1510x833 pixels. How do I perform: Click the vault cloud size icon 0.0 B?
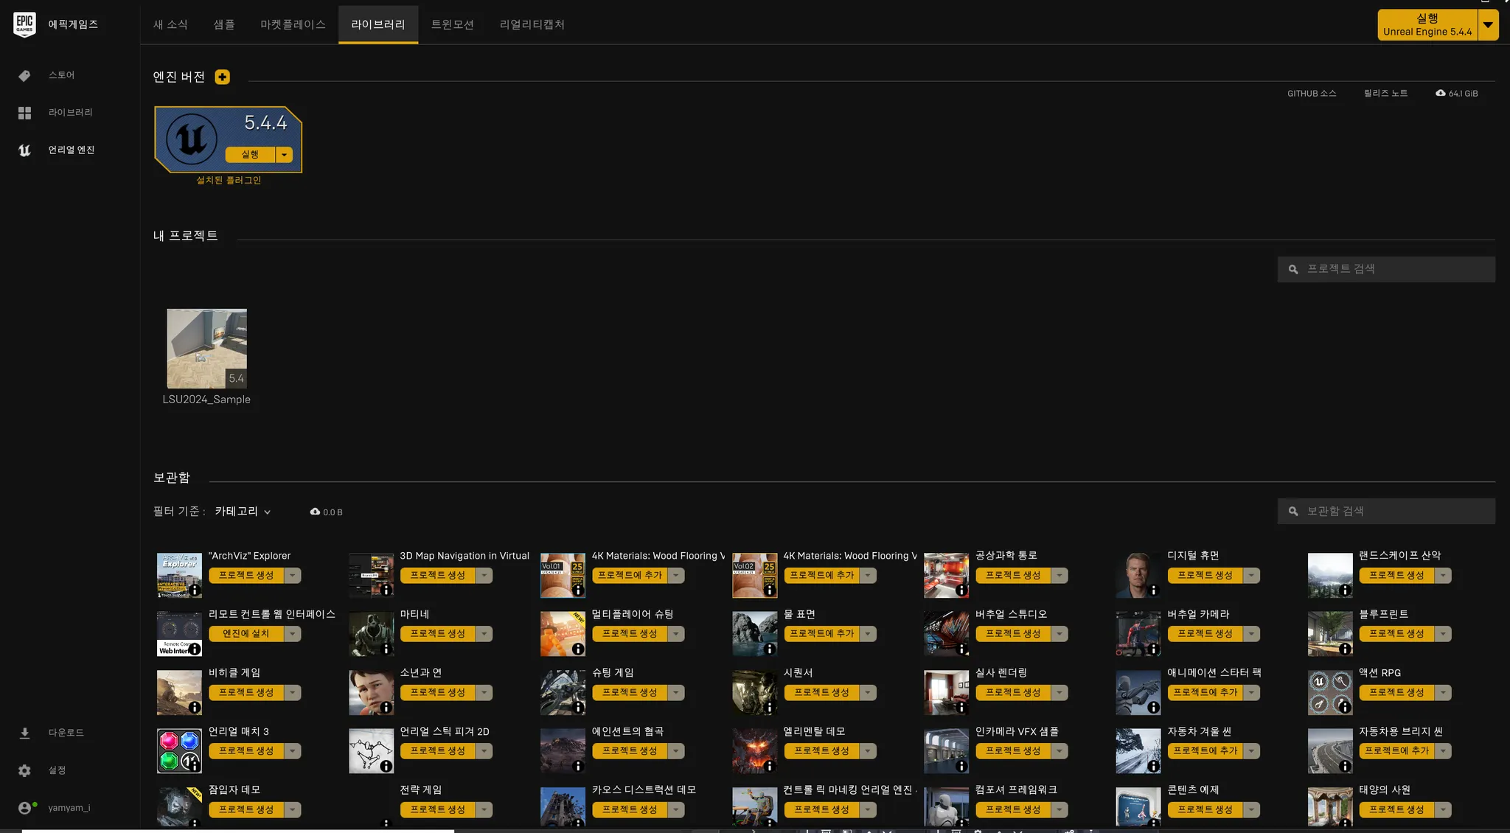pyautogui.click(x=316, y=512)
